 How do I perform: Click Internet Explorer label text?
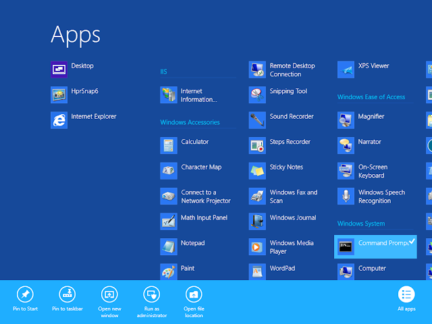pyautogui.click(x=94, y=117)
